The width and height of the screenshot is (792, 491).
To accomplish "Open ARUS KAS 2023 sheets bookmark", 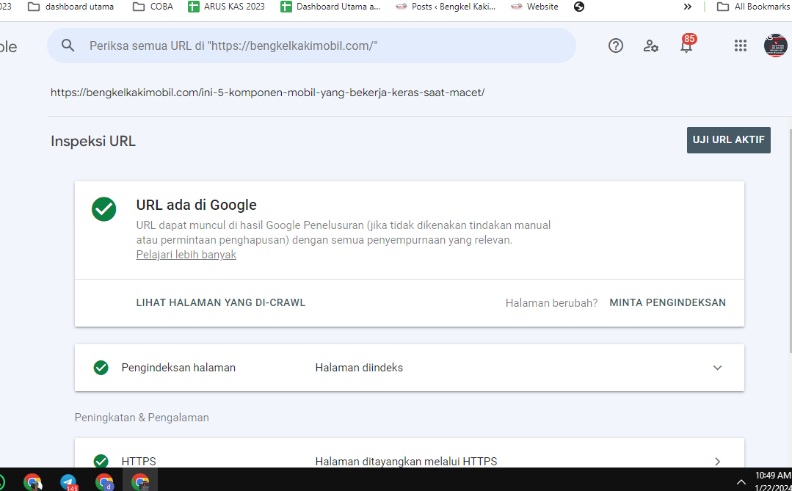I will tap(226, 7).
